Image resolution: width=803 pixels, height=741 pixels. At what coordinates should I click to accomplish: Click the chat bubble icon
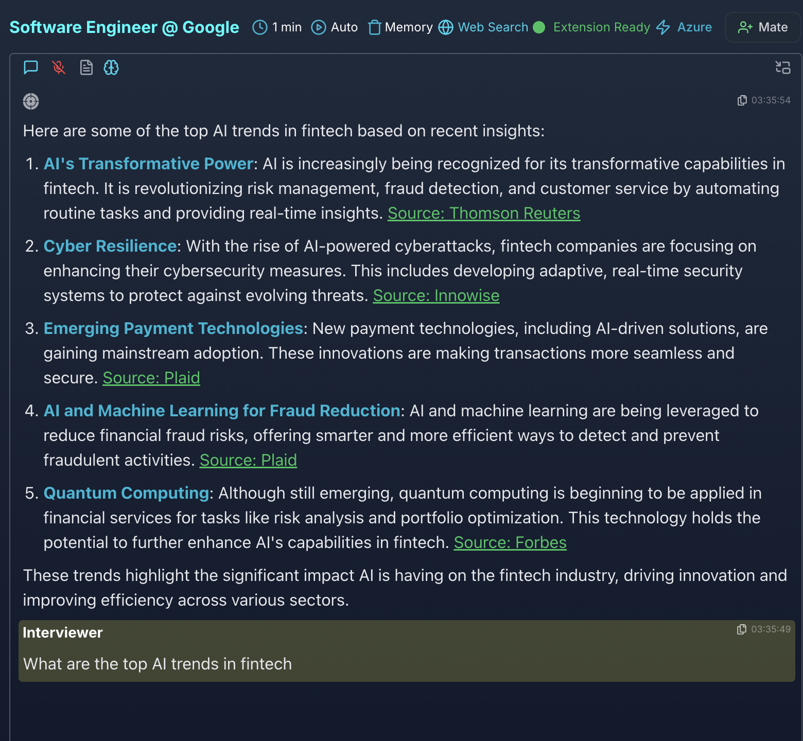[31, 67]
